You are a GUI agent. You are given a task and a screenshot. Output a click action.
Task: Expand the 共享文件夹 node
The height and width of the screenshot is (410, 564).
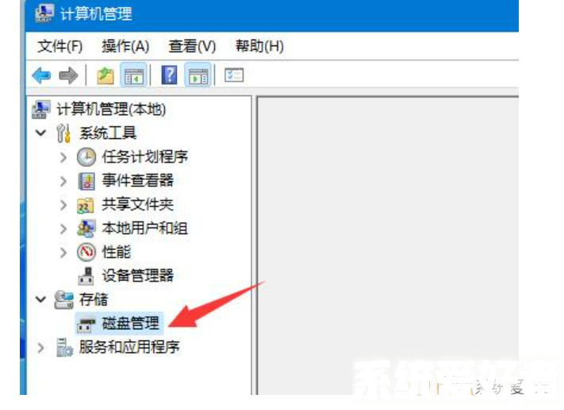pos(63,205)
